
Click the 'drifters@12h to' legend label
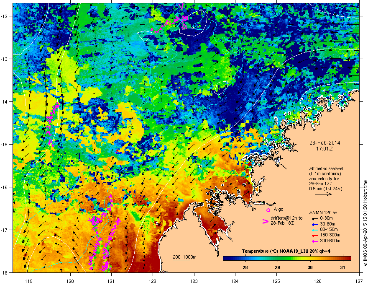[286, 218]
